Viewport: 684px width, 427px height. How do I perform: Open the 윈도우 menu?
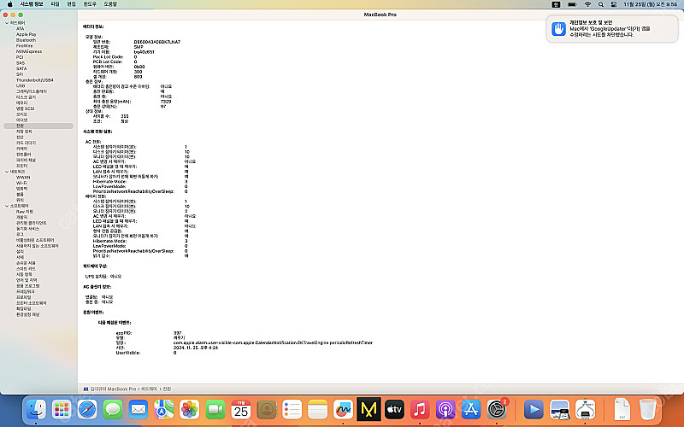[90, 4]
